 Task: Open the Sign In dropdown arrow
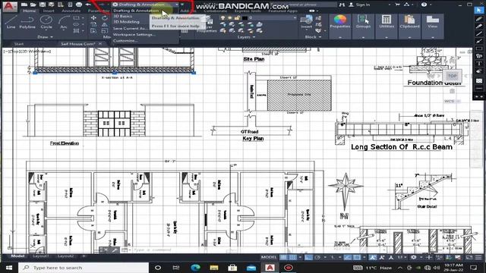(x=390, y=5)
